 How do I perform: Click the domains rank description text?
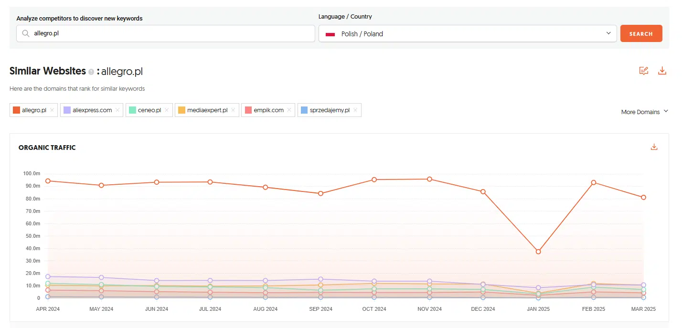click(x=77, y=89)
